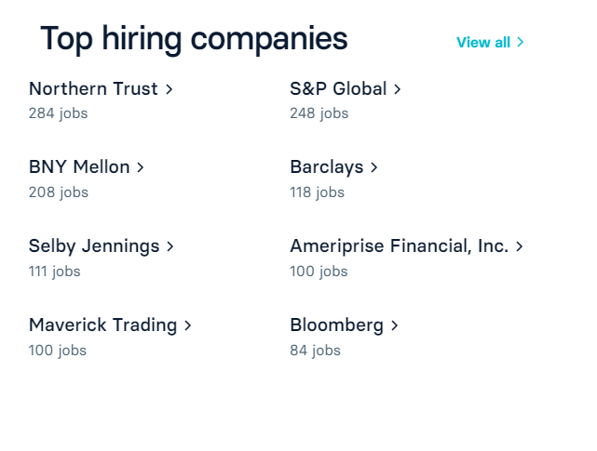Click the chevron after BNY Mellon

(141, 167)
